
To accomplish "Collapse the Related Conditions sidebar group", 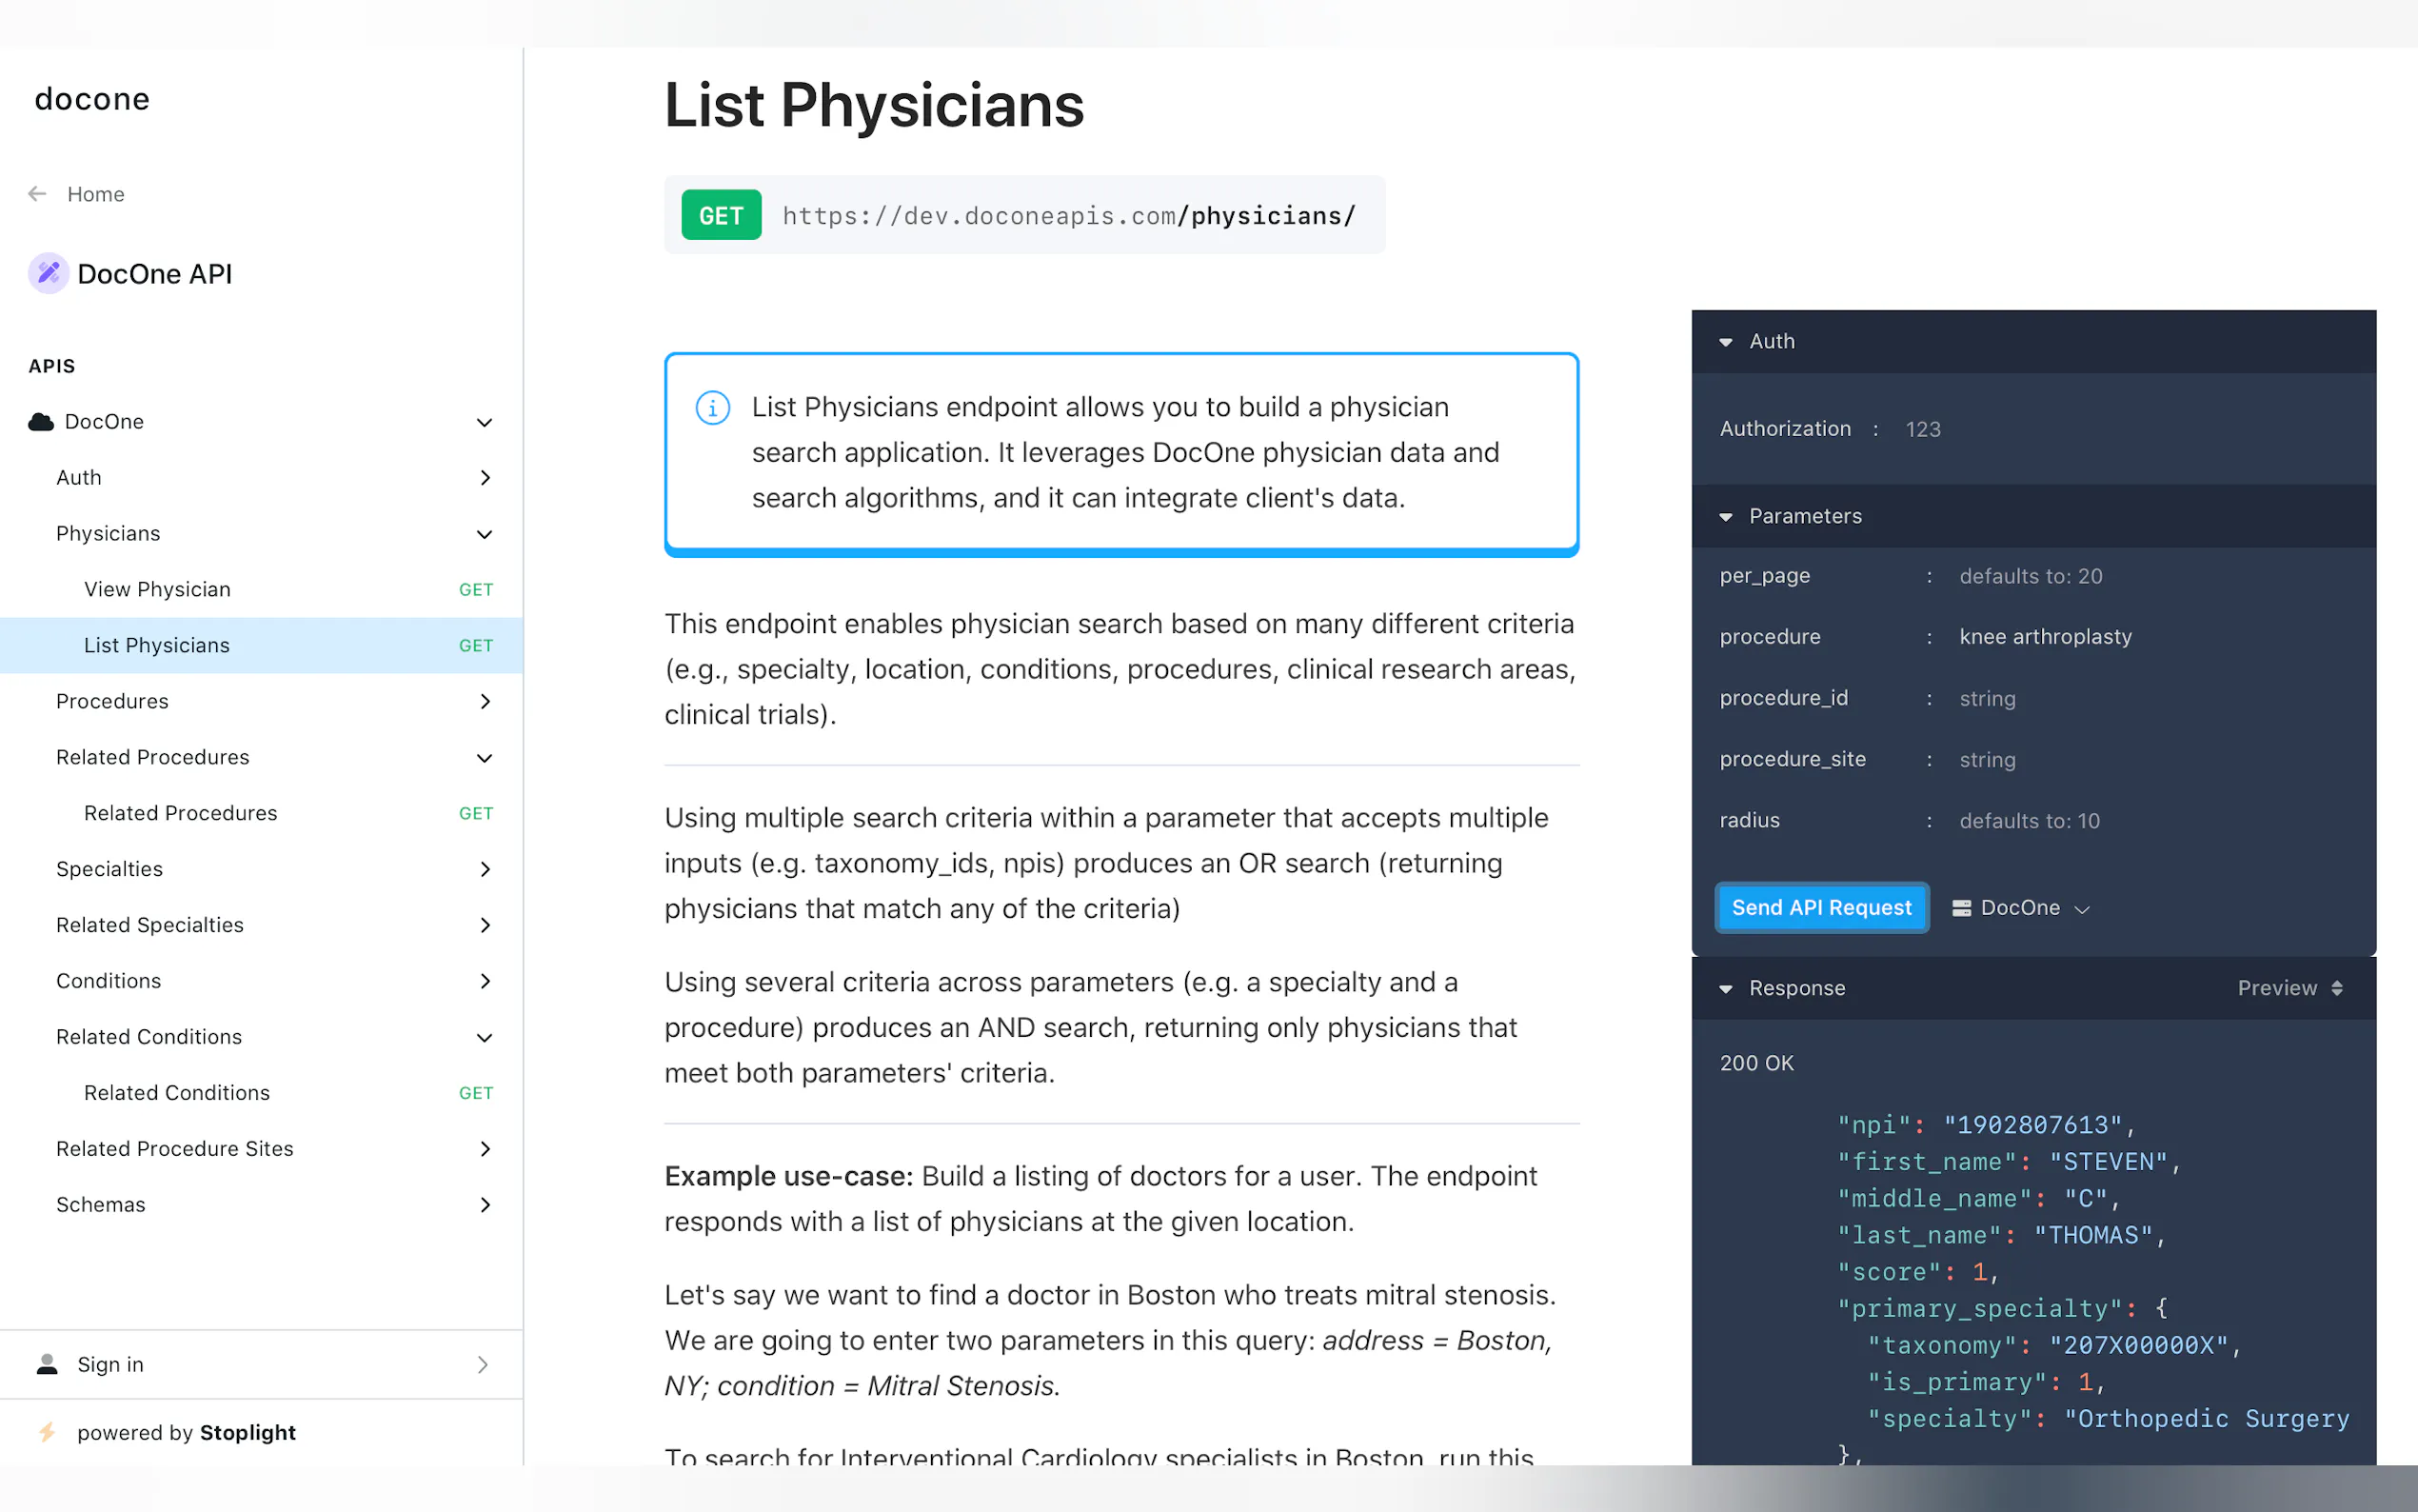I will tap(485, 1037).
